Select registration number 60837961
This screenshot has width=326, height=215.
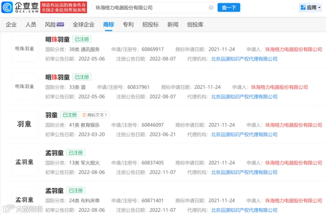click(138, 87)
